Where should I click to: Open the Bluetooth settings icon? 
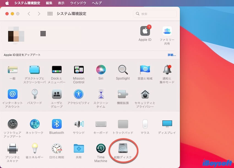click(x=57, y=124)
